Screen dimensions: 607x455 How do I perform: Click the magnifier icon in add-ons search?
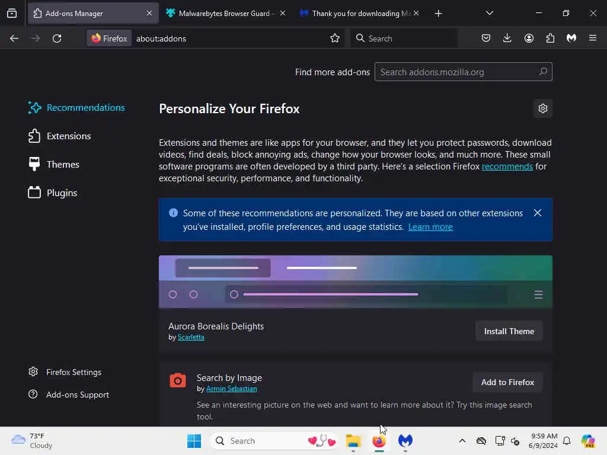[x=543, y=72]
